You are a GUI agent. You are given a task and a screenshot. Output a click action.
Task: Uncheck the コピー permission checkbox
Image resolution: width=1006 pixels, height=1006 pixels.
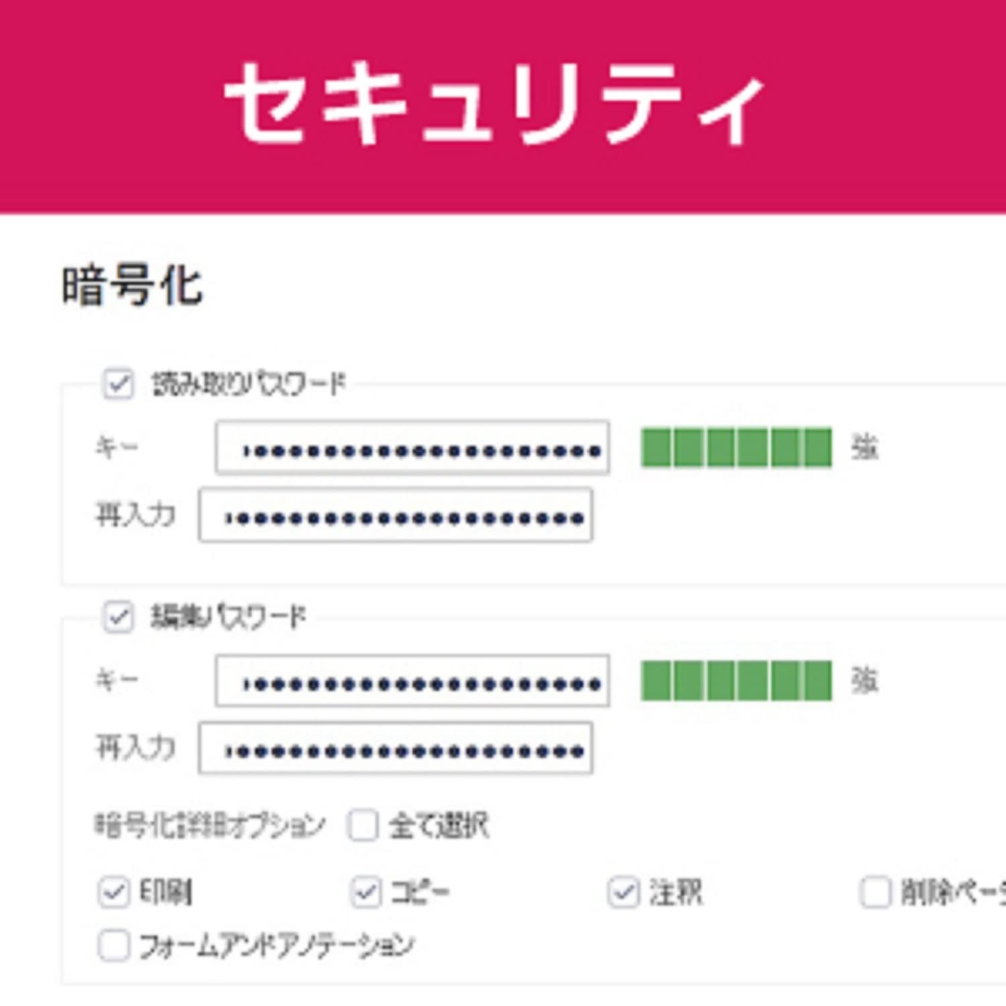pos(366,893)
